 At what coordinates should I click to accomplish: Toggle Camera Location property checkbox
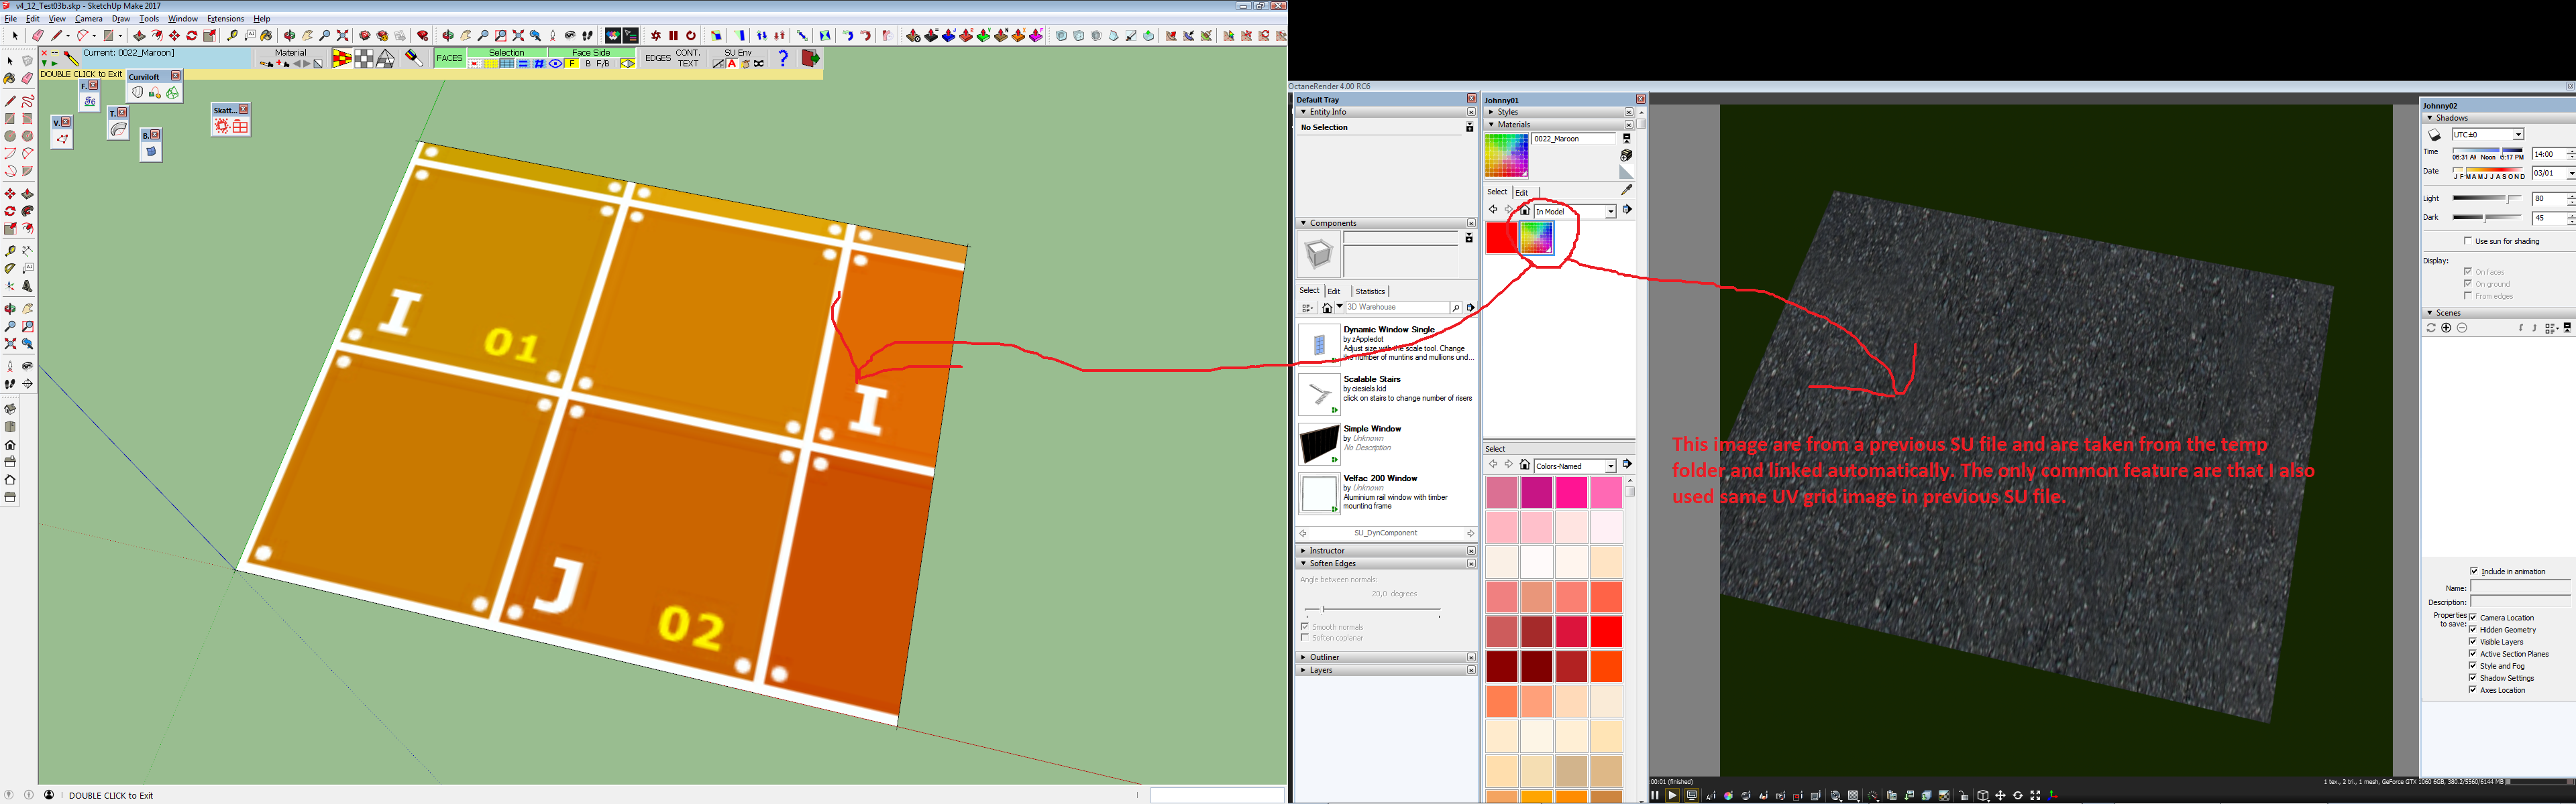2473,617
